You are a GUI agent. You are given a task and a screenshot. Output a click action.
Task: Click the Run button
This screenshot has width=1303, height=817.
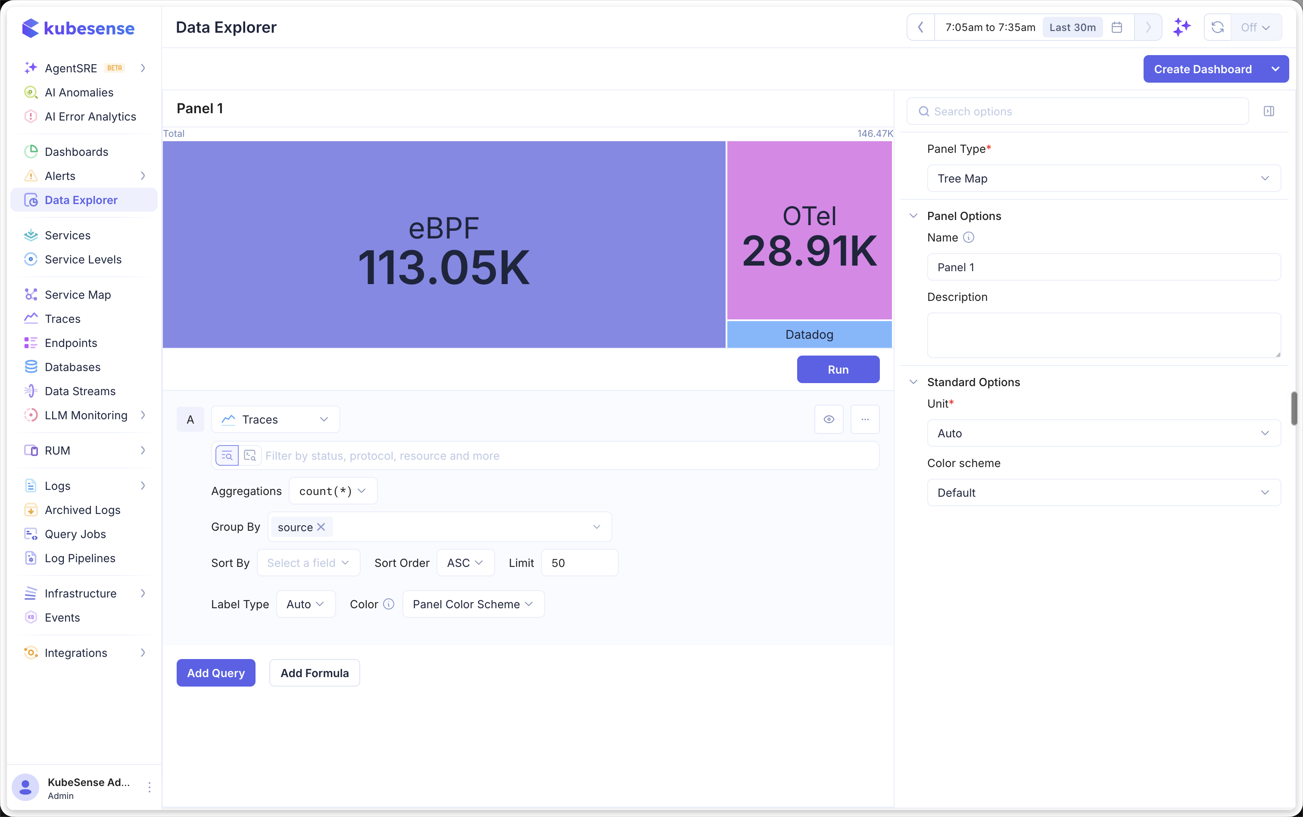click(838, 370)
